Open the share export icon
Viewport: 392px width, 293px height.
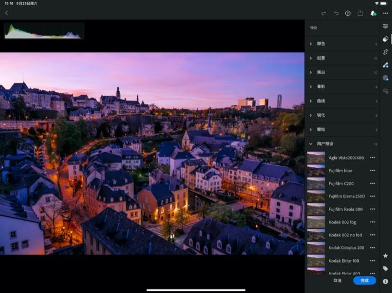pyautogui.click(x=360, y=13)
